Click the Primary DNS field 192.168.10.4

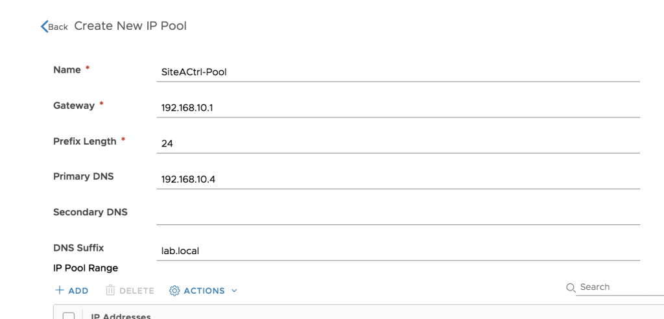pos(398,180)
